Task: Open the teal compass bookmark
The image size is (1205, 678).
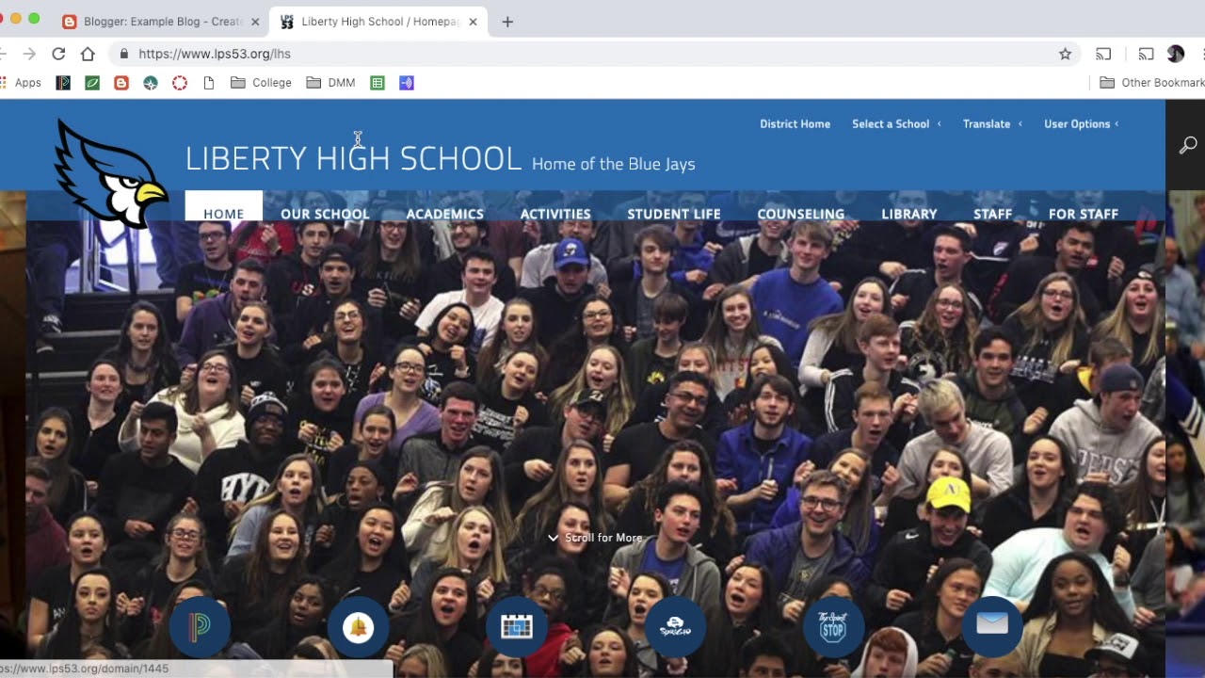Action: [151, 83]
